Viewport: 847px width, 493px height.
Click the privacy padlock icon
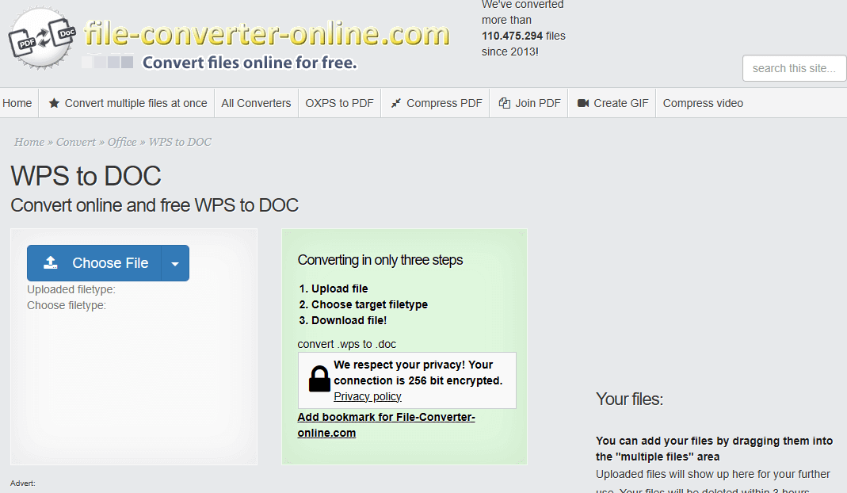(x=319, y=378)
